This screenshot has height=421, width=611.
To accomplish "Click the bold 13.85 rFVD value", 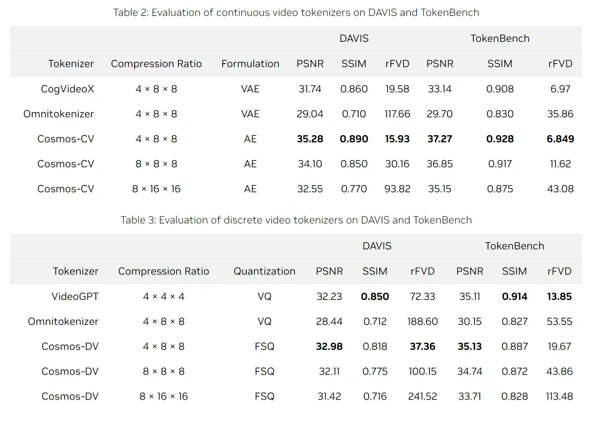I will pyautogui.click(x=559, y=297).
